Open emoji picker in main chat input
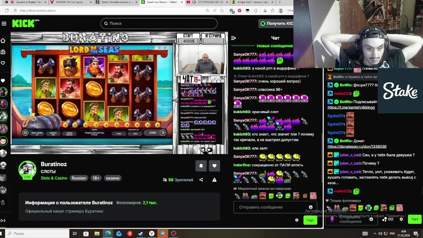The image size is (423, 238). (x=311, y=207)
